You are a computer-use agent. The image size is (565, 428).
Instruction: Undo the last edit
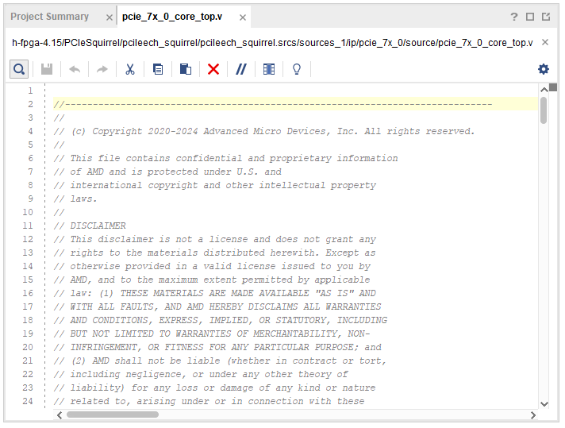(x=75, y=69)
